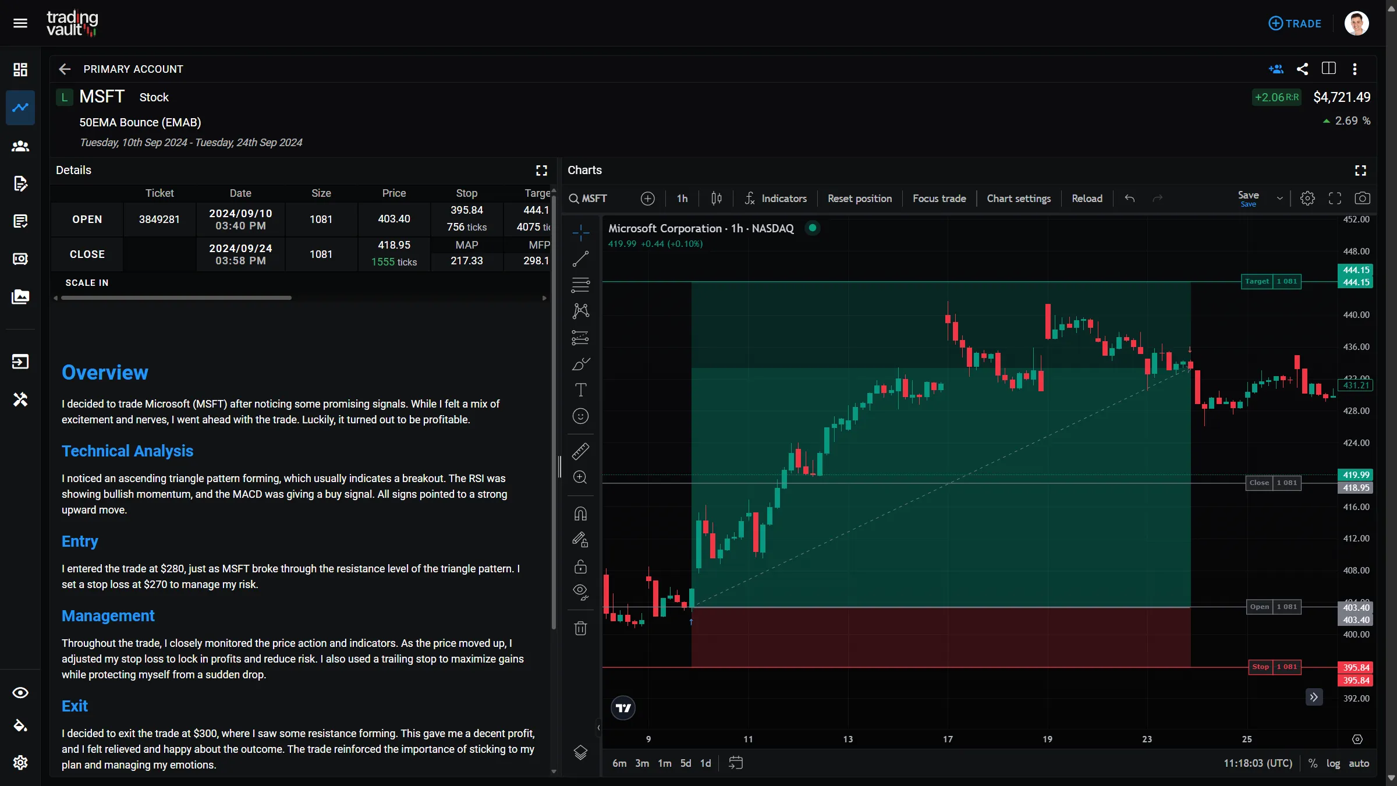Select the text annotation tool
This screenshot has height=786, width=1397.
(580, 390)
